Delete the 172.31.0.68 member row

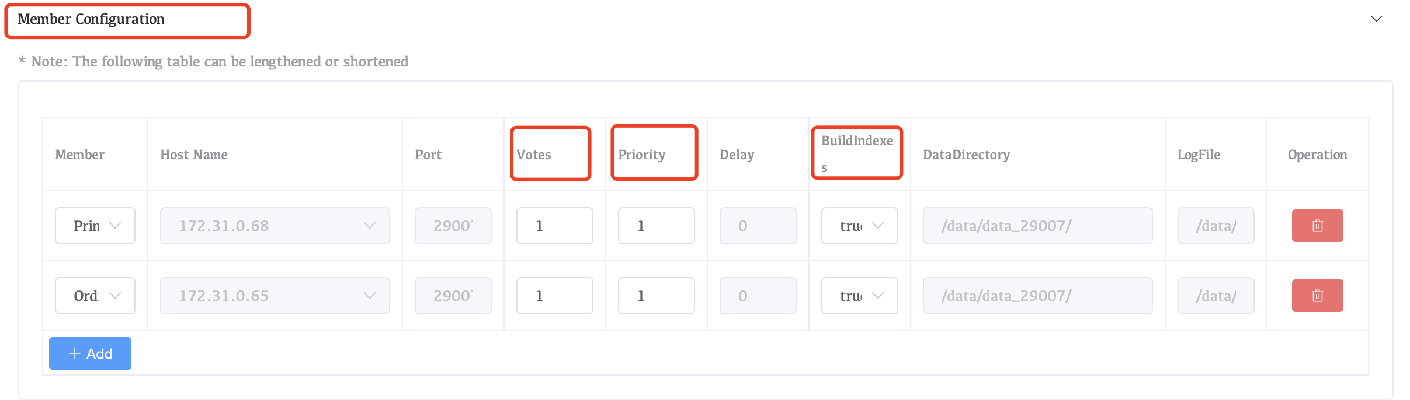pyautogui.click(x=1317, y=226)
